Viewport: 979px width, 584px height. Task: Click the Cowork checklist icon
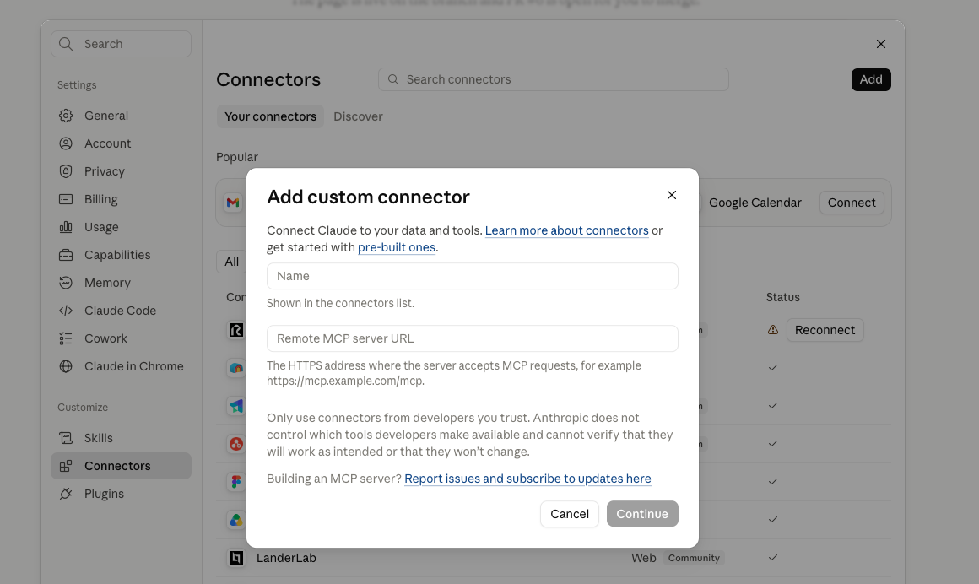point(66,338)
